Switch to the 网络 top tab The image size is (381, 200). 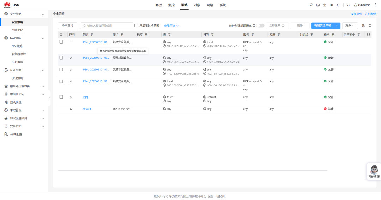[x=210, y=5]
